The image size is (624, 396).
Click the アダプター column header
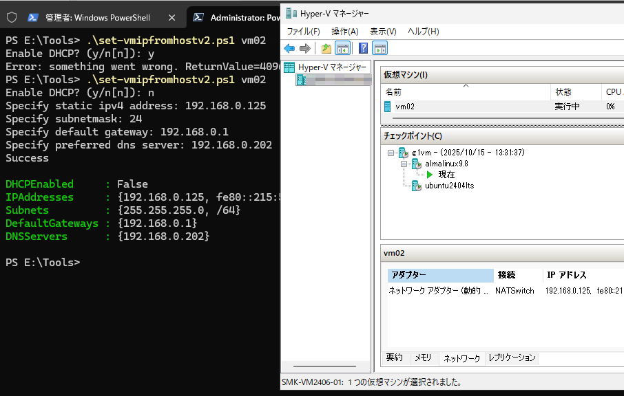click(x=440, y=275)
